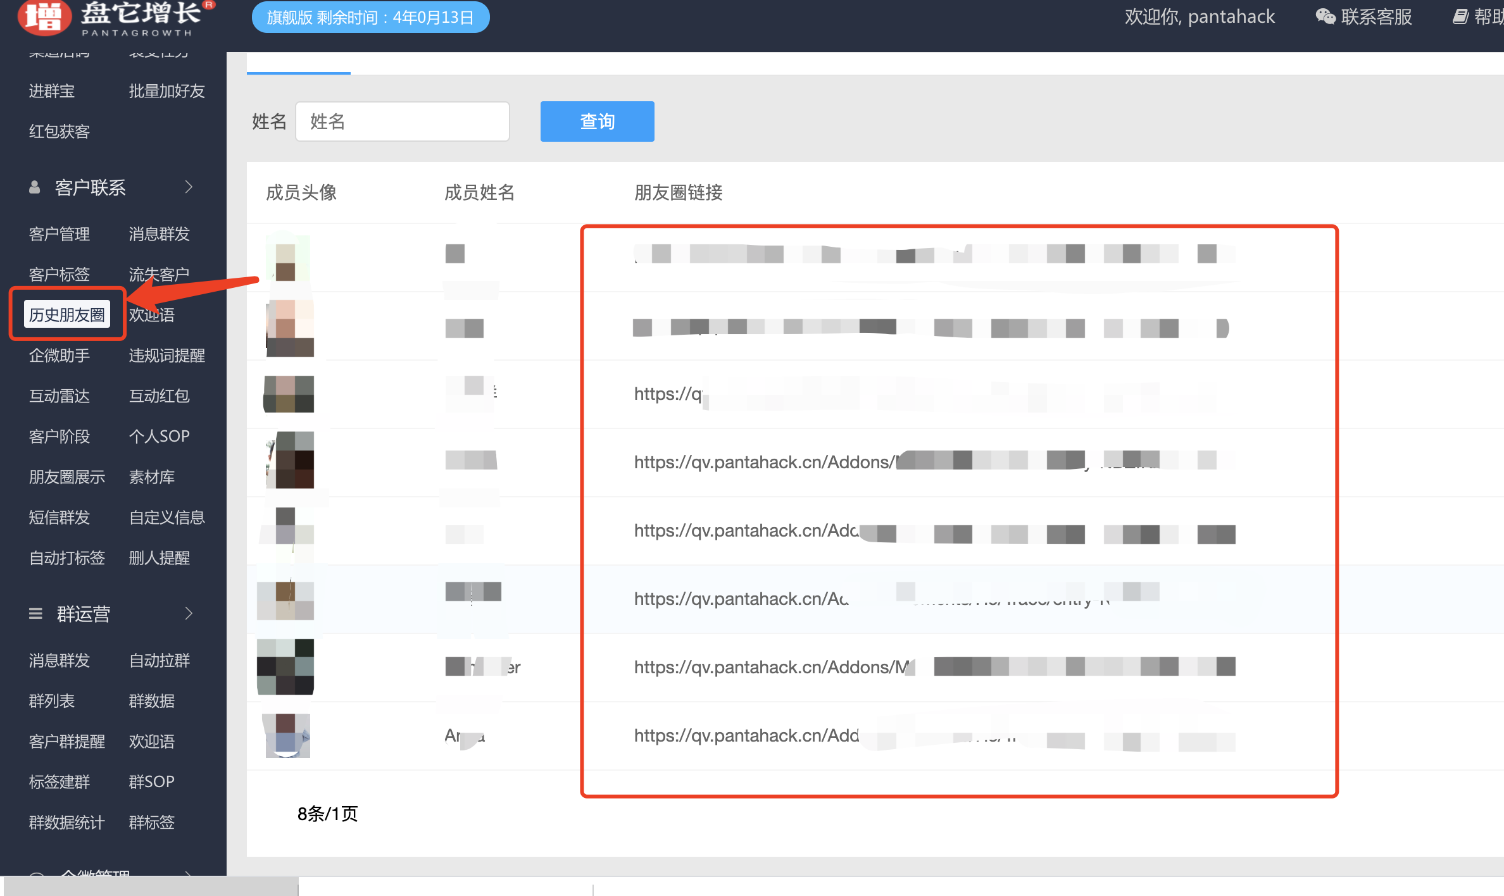Focus the 姓名 input field
Image resolution: width=1504 pixels, height=896 pixels.
[x=403, y=121]
